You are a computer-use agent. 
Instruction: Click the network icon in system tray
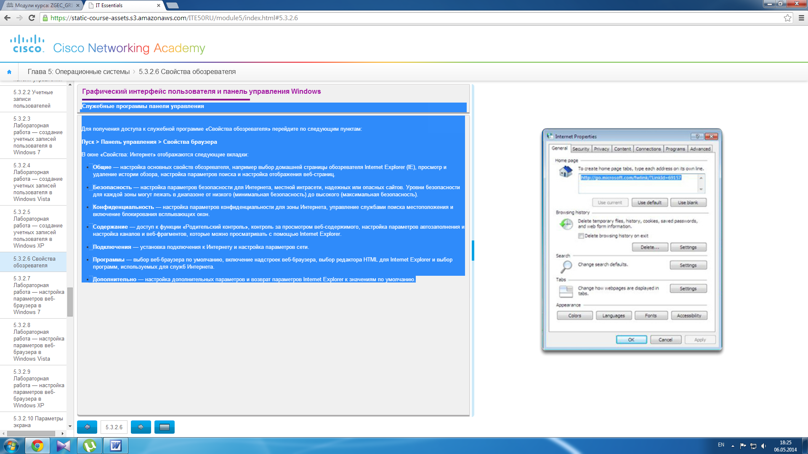coord(753,446)
